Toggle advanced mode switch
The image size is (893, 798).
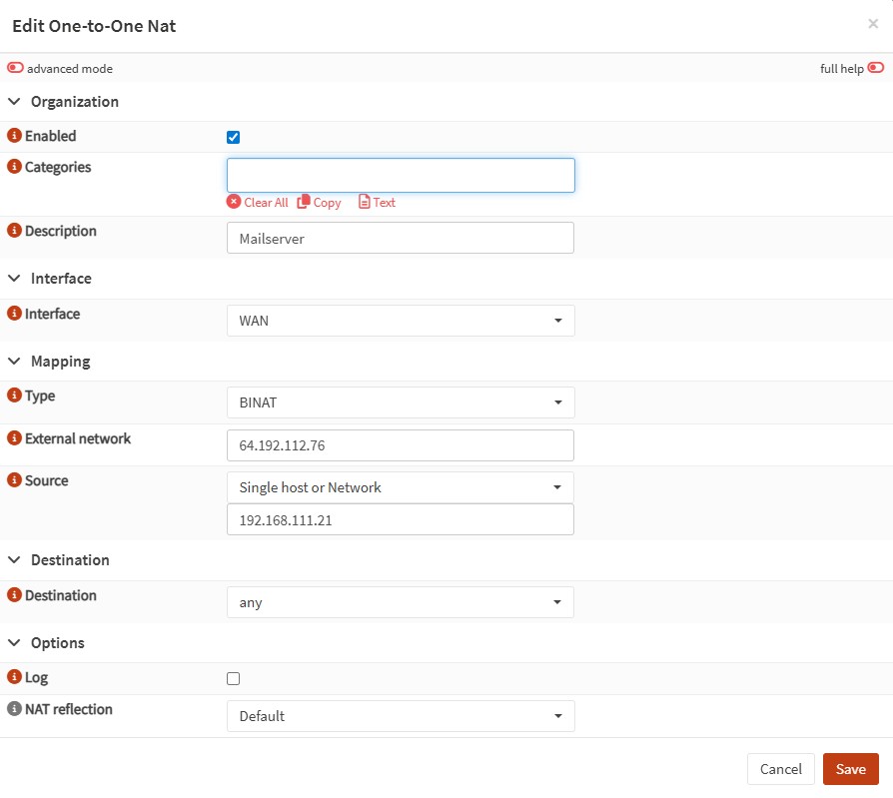(16, 69)
